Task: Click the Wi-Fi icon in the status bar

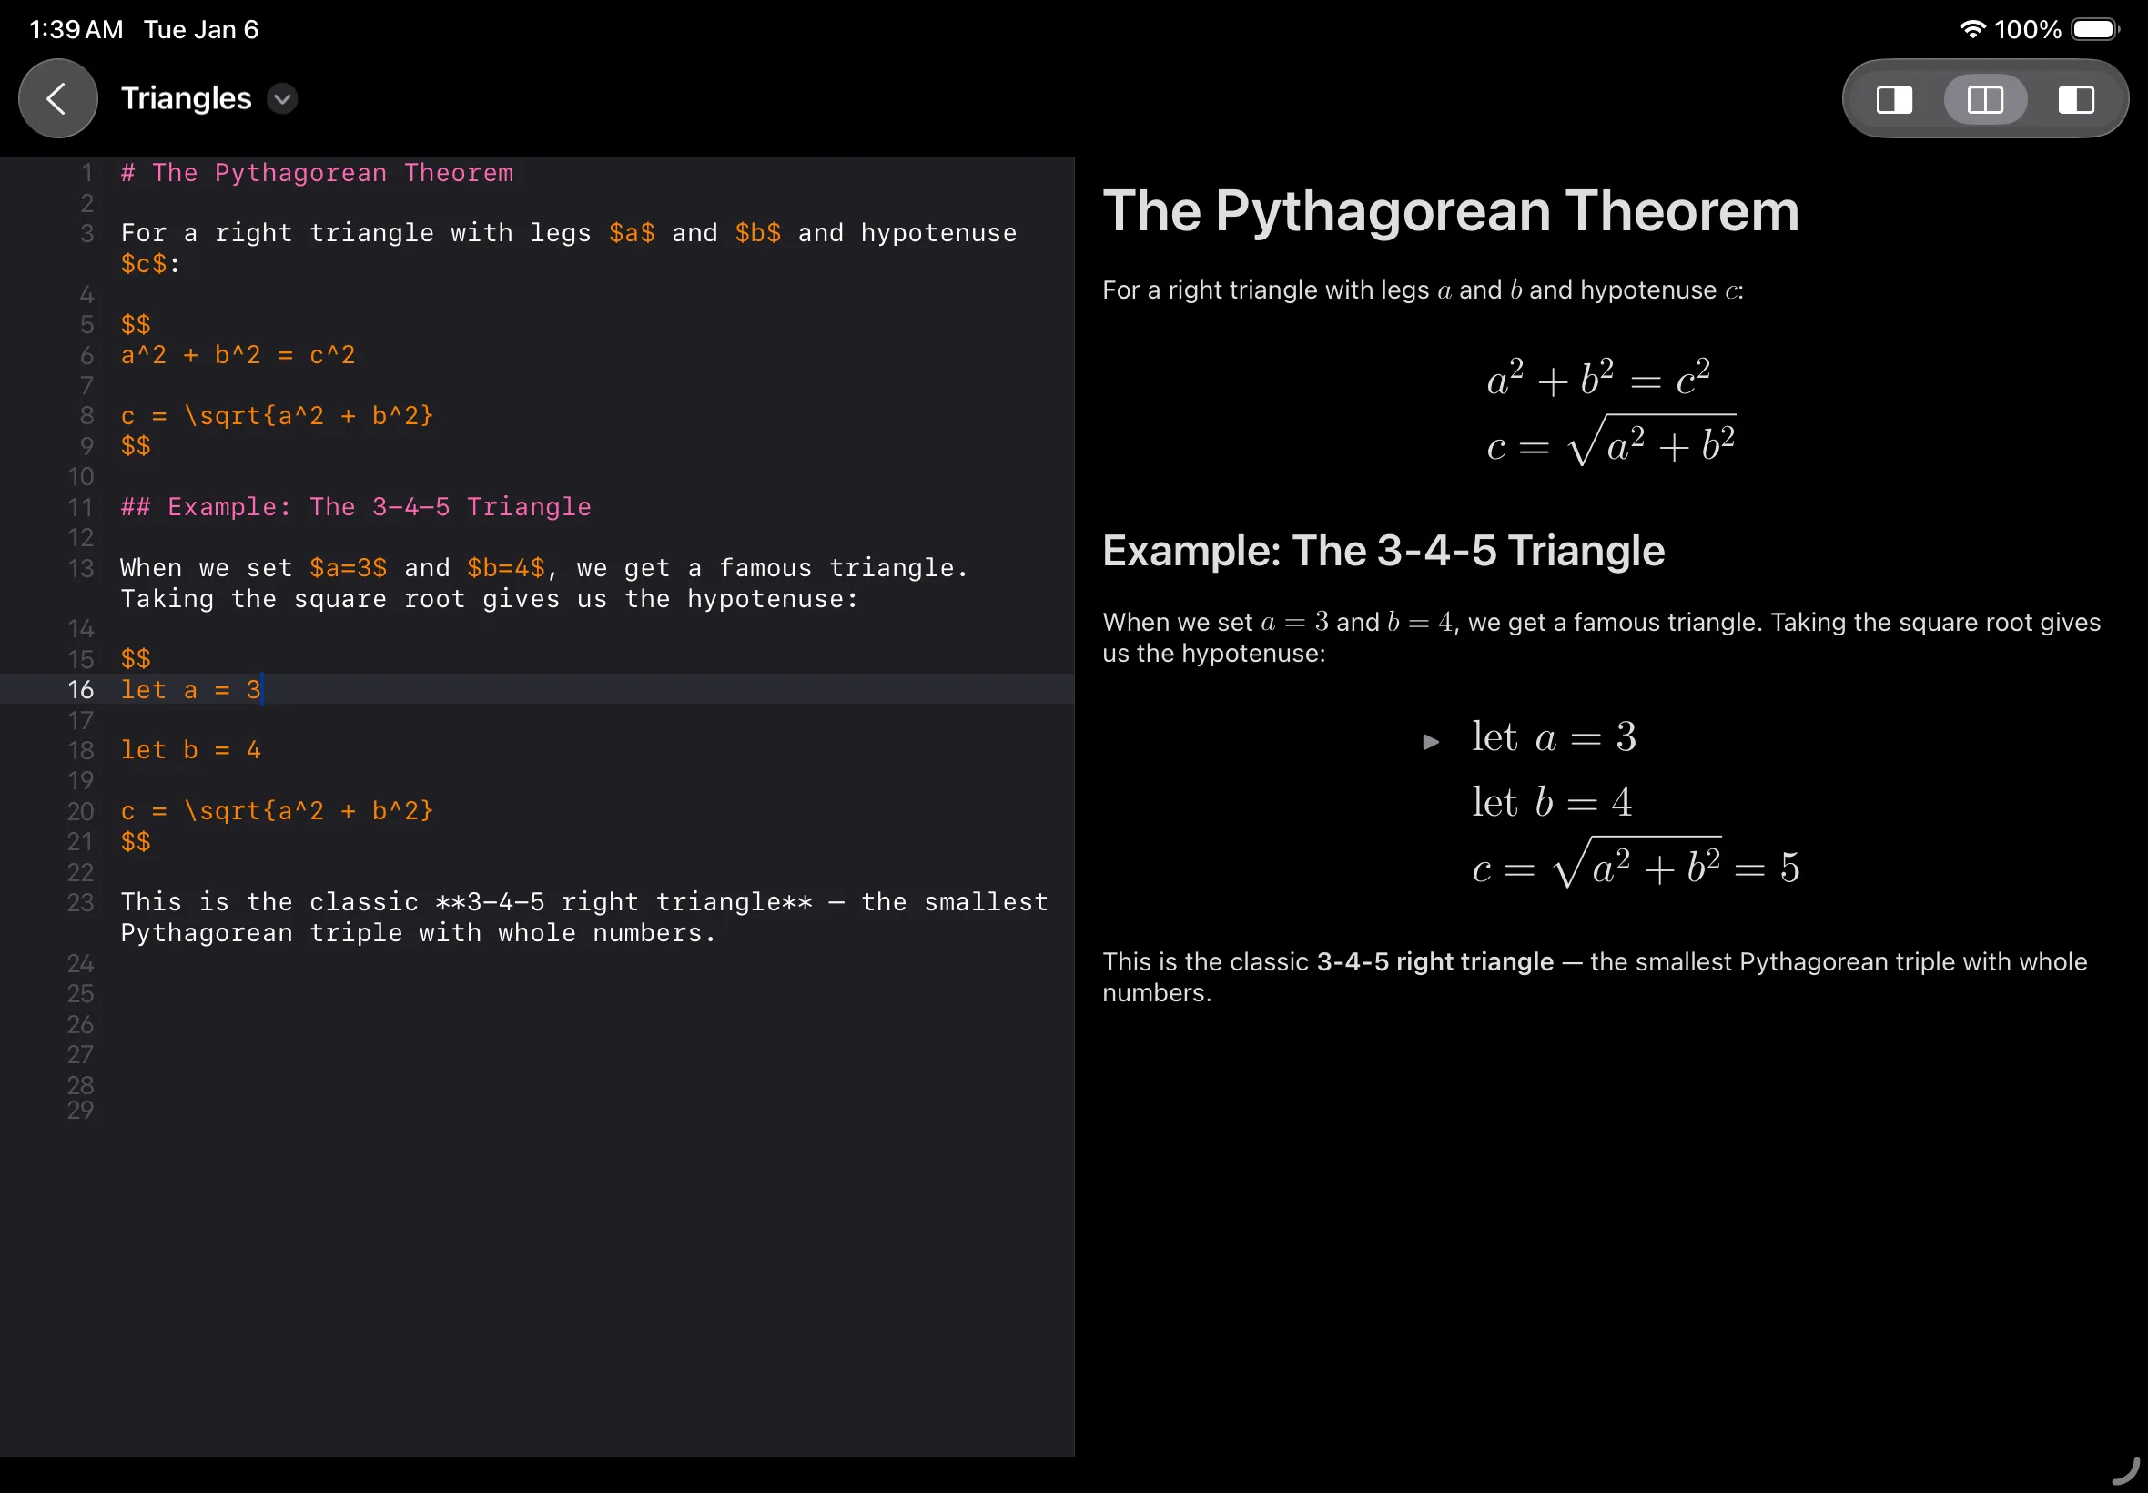Action: pyautogui.click(x=1973, y=28)
